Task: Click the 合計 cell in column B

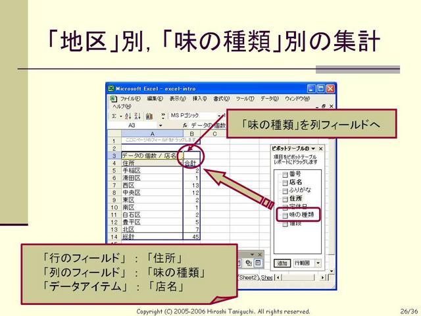Action: (x=191, y=163)
